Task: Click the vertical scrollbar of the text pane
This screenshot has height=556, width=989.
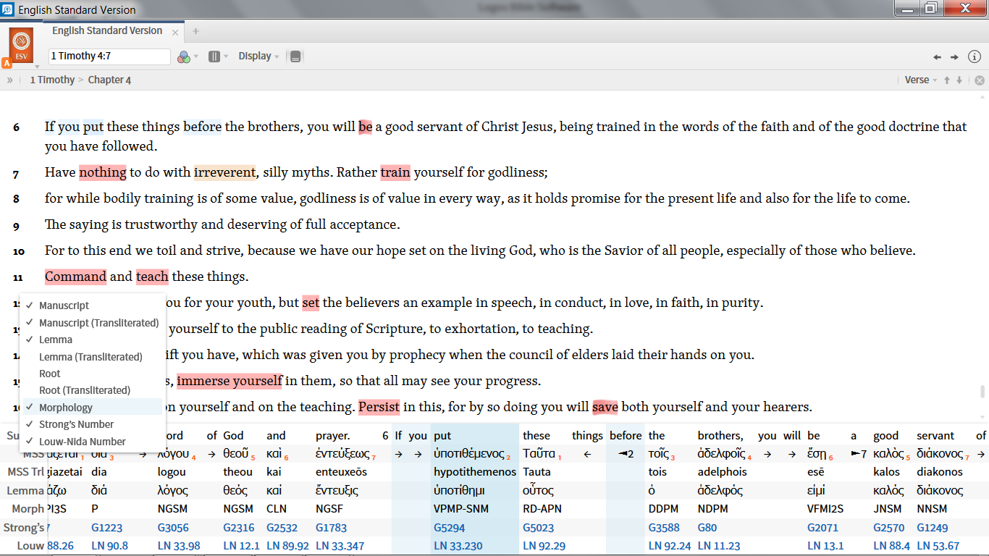Action: coord(982,392)
